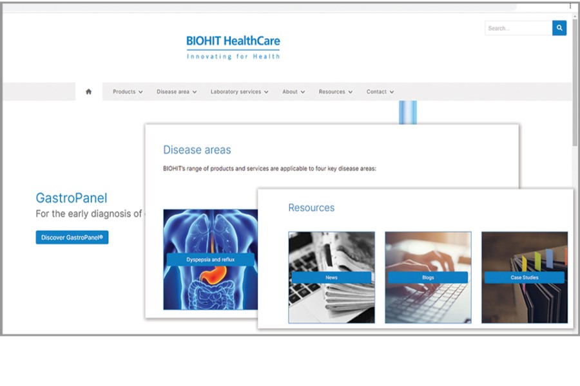This screenshot has width=580, height=386.
Task: Click the Disease areas heading
Action: coord(197,150)
